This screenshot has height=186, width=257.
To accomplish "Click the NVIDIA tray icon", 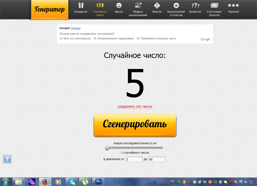I will [x=215, y=182].
